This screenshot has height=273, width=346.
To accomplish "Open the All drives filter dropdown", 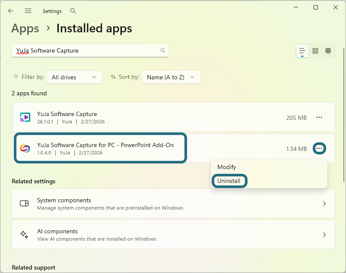I will pos(75,77).
